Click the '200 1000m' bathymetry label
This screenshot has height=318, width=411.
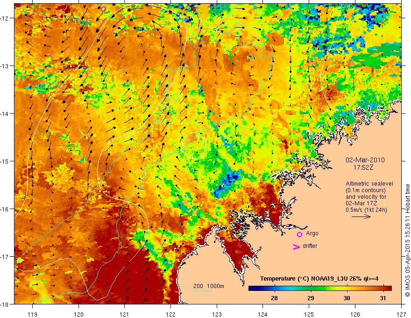(209, 286)
